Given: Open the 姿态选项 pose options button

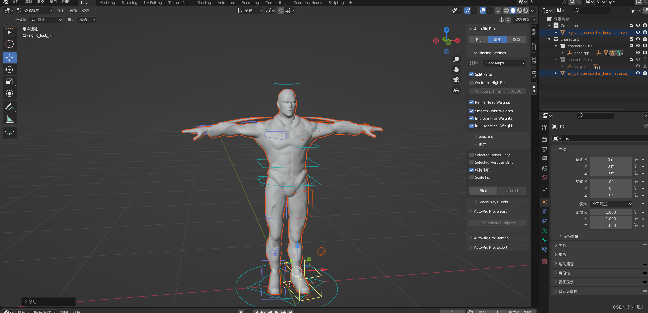Looking at the screenshot, I should tap(524, 20).
